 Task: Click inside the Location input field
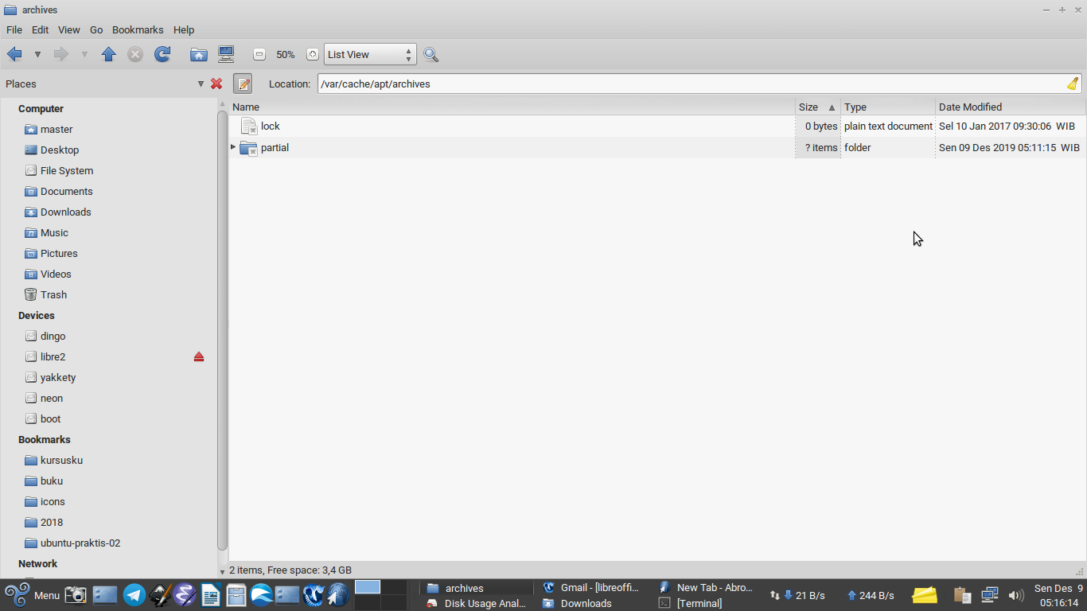(557, 84)
